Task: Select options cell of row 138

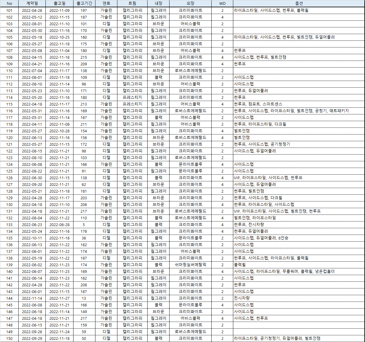Action: coord(299,258)
